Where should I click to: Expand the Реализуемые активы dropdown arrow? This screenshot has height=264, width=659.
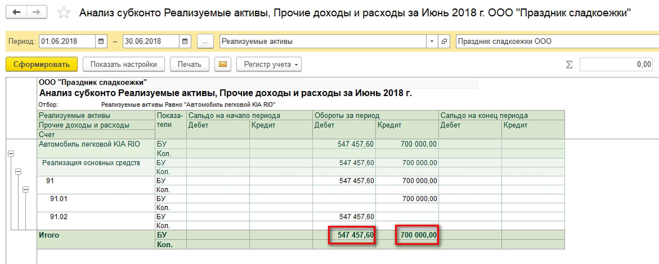[432, 41]
